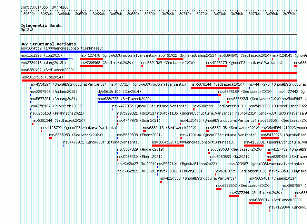Click the nsv6068027 (Wu2021) label
Screen dimensions: 307x224
(x=137, y=164)
